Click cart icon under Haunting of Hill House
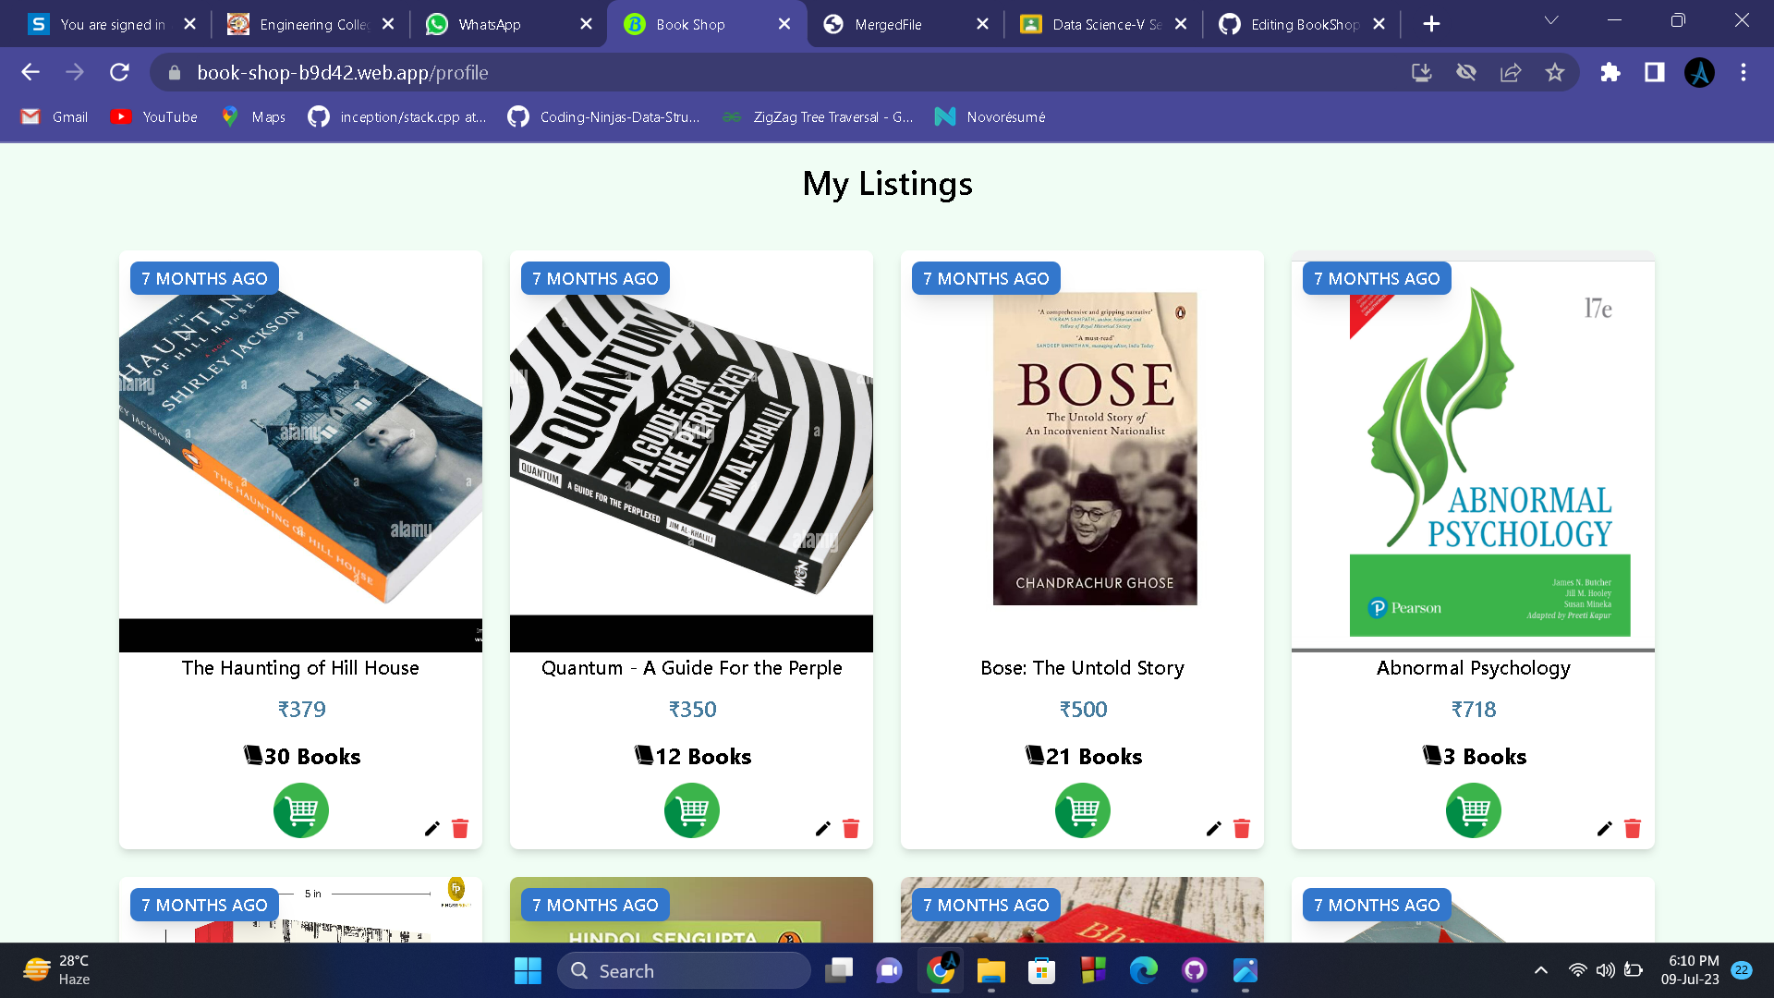This screenshot has width=1774, height=998. tap(300, 810)
